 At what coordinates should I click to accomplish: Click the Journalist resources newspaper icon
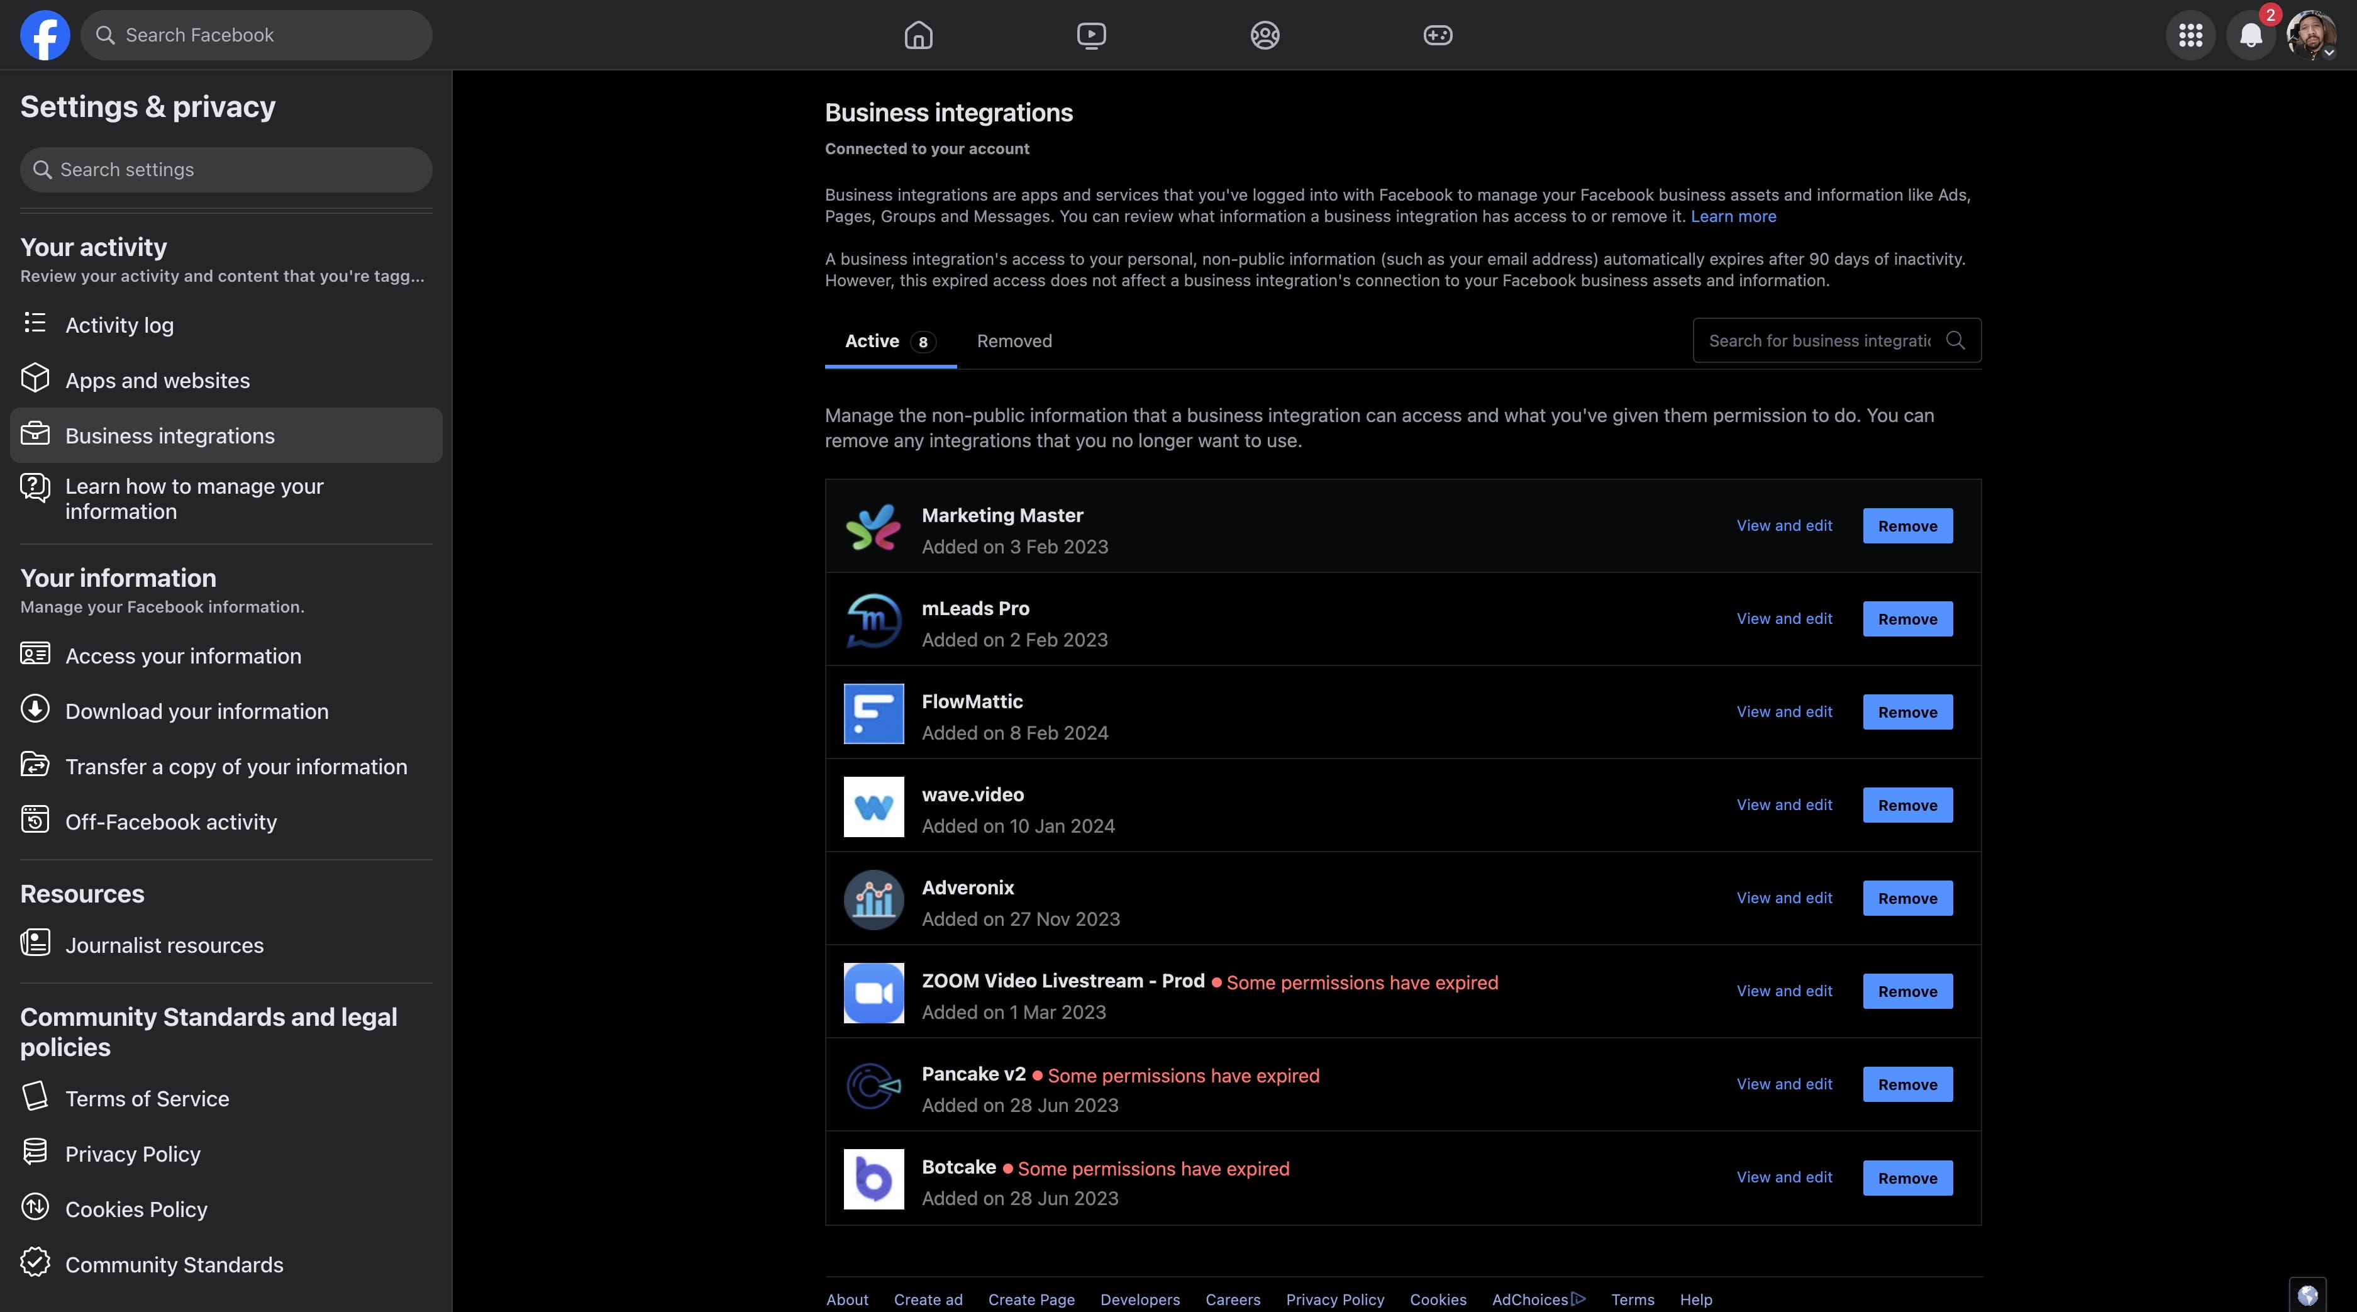point(35,942)
